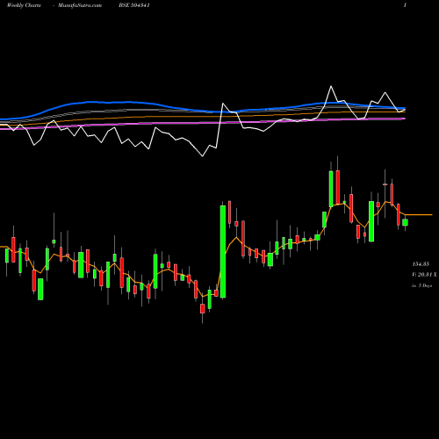Click the 154.85 price value
The width and height of the screenshot is (439, 439).
(421, 264)
